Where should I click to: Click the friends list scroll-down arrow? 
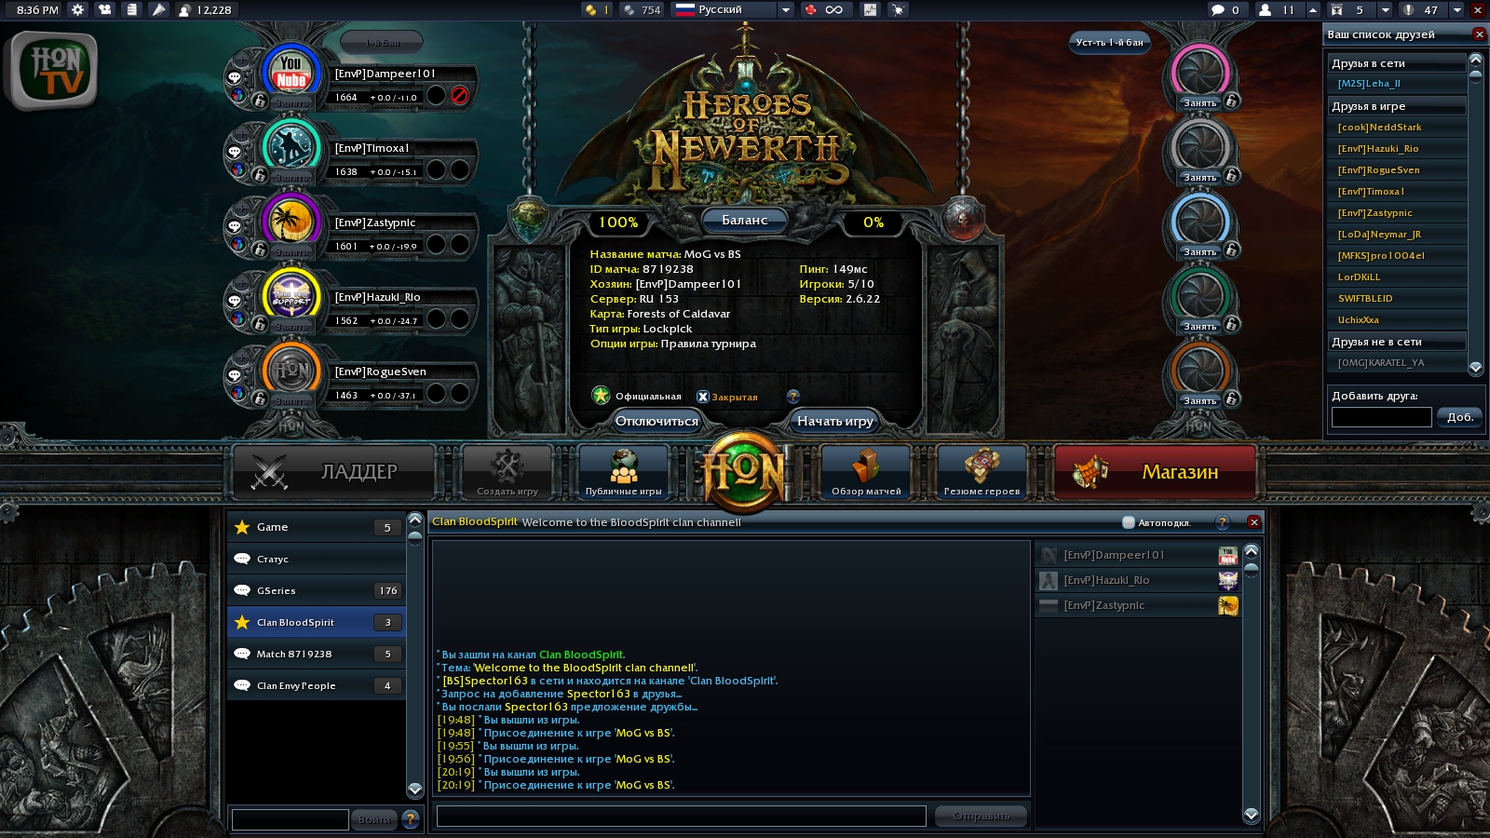[x=1475, y=368]
